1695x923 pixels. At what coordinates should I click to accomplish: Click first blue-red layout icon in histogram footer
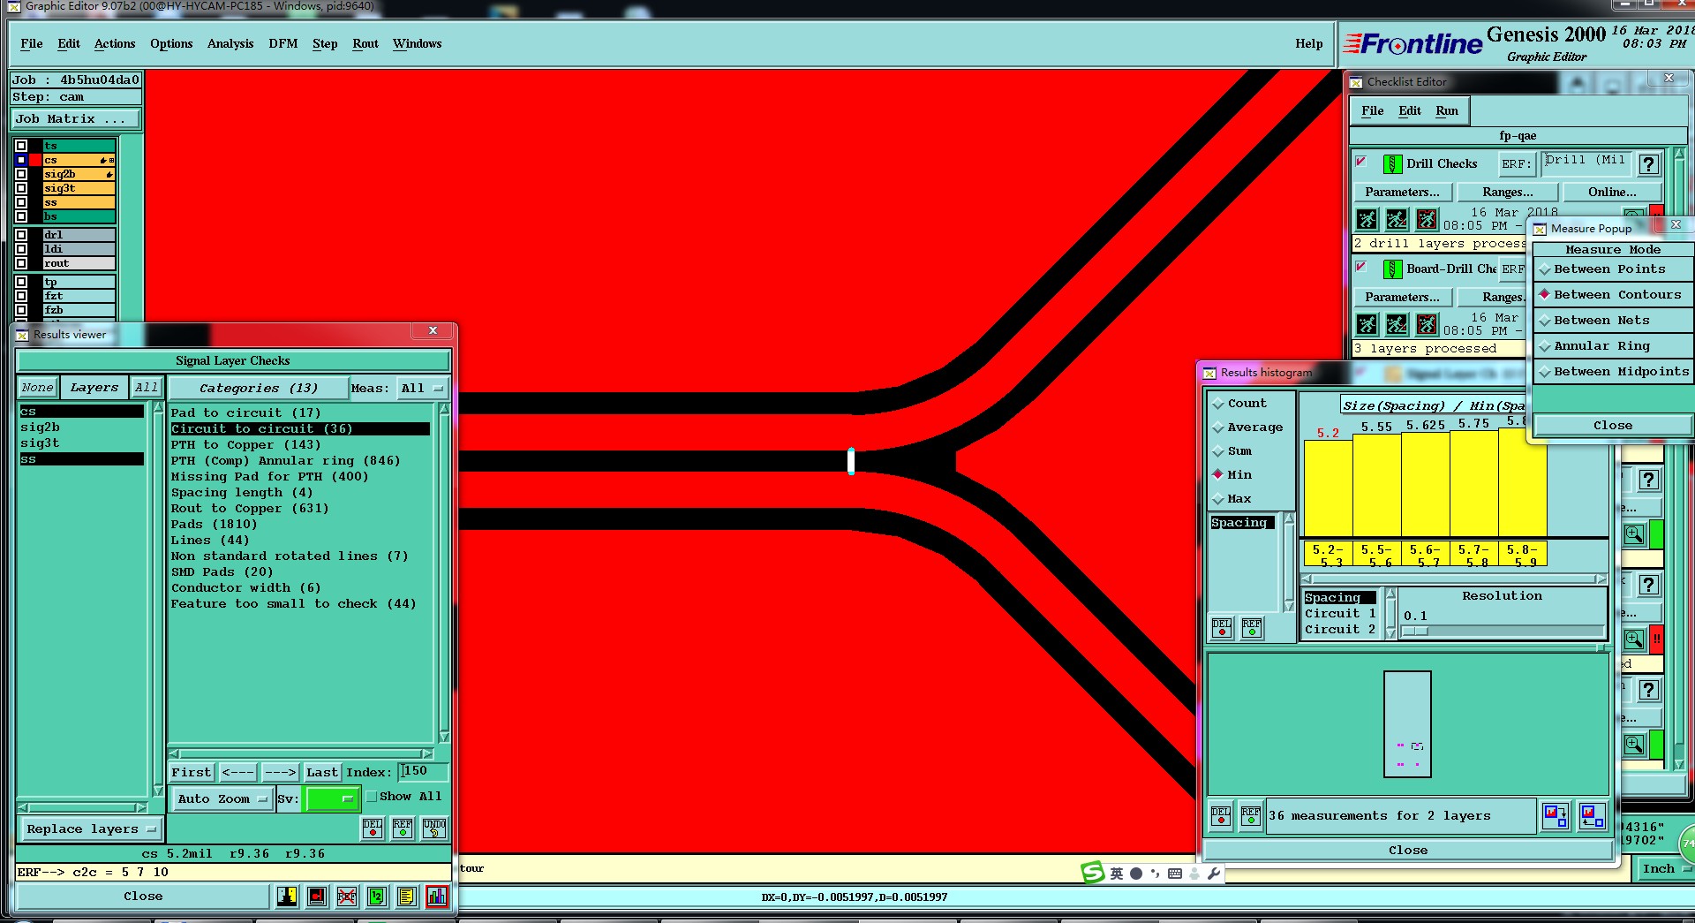point(1556,815)
